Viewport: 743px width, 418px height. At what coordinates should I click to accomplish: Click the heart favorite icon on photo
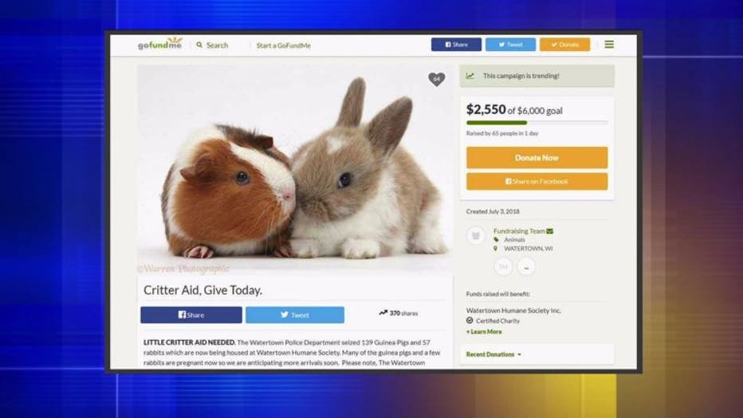(x=436, y=79)
